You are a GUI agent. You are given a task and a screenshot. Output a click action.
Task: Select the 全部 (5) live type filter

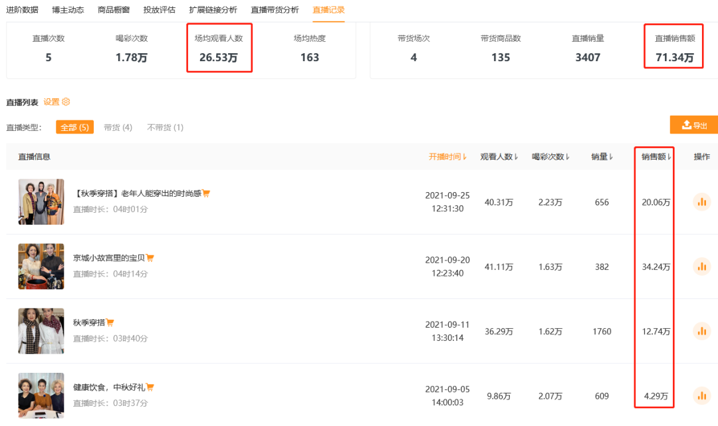pos(74,127)
